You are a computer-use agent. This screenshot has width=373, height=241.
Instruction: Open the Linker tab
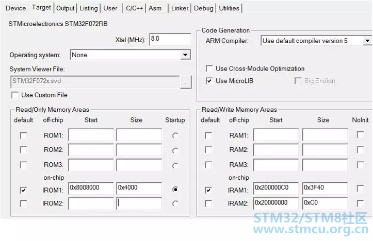point(180,8)
